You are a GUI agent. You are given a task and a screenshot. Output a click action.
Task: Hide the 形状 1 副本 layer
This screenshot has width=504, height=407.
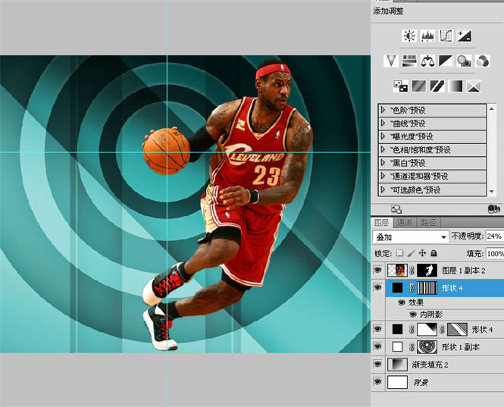pos(377,346)
